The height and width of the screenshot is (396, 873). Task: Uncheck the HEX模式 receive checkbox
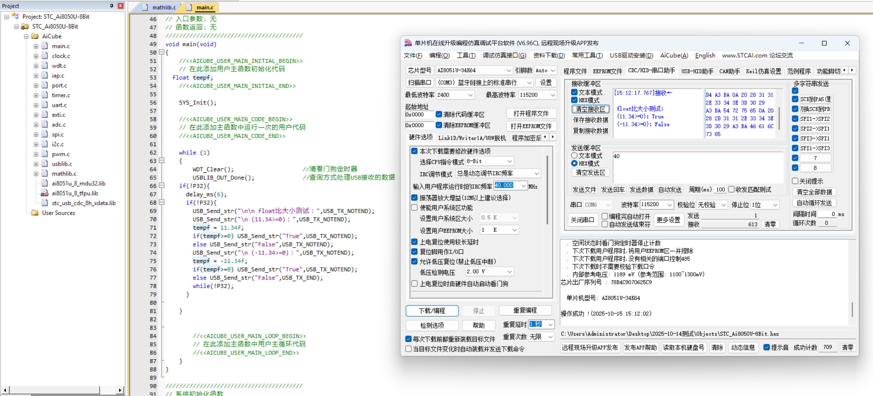(574, 100)
